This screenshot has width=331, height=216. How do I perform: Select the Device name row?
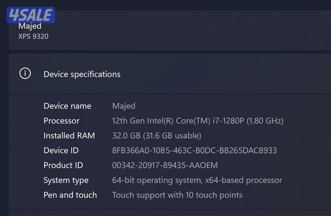pyautogui.click(x=67, y=106)
